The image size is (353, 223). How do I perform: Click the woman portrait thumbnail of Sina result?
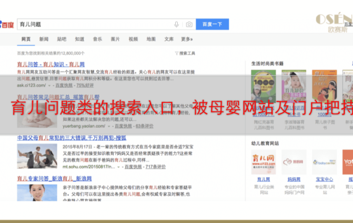pos(37,193)
